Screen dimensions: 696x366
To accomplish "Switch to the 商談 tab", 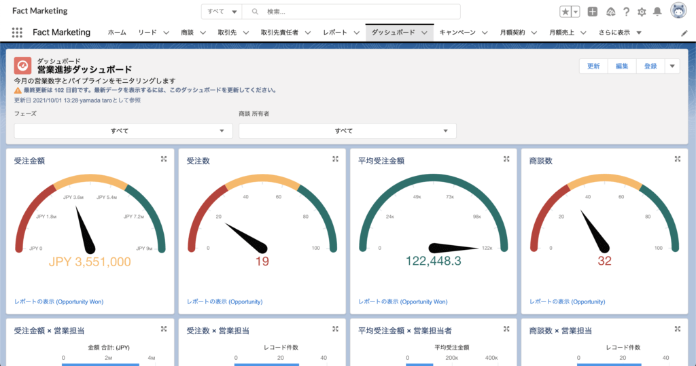I will pos(188,33).
